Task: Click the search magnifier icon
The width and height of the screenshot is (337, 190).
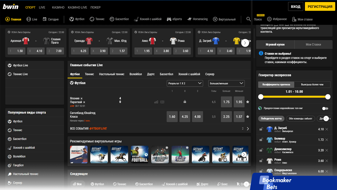Action: click(x=249, y=19)
